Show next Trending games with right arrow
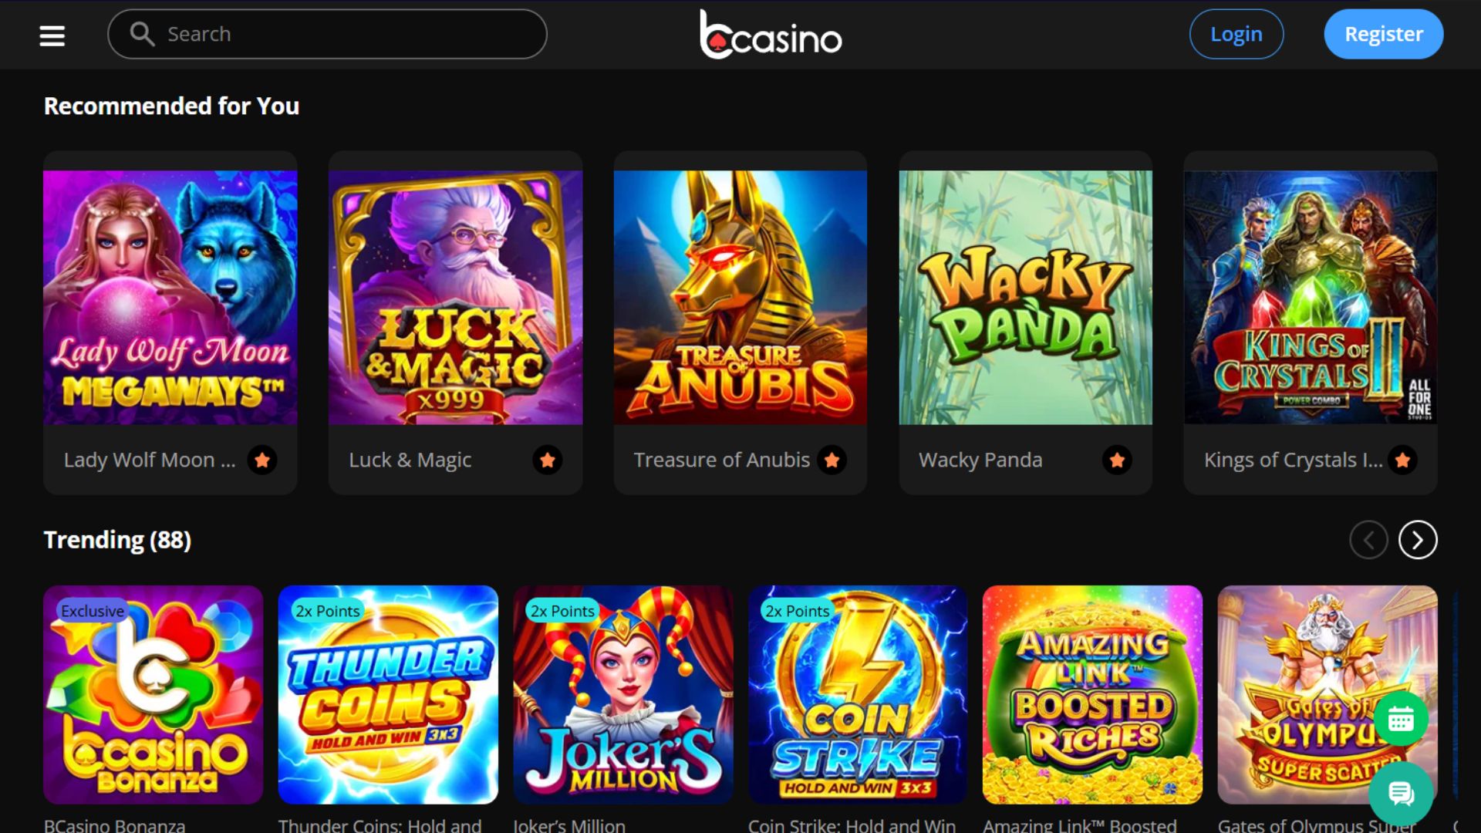Image resolution: width=1481 pixels, height=833 pixels. [x=1418, y=540]
